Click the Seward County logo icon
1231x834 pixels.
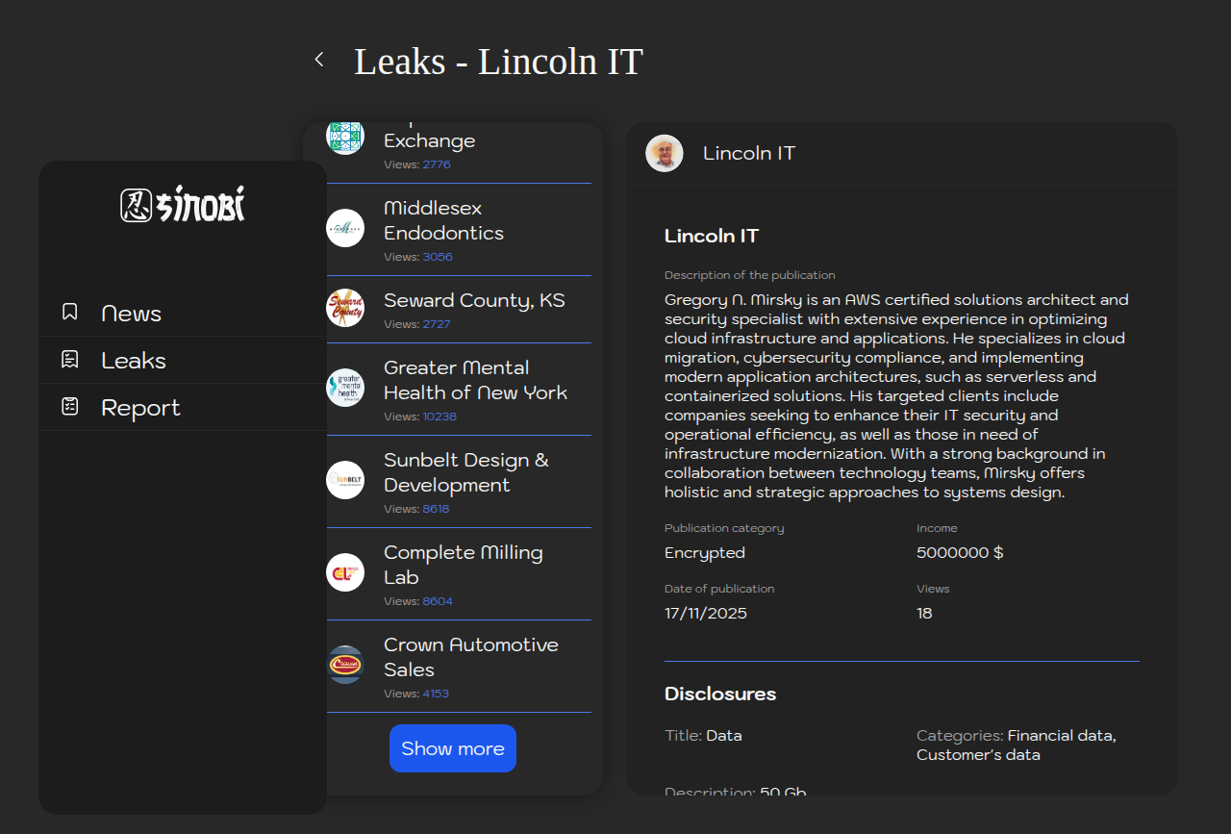345,308
